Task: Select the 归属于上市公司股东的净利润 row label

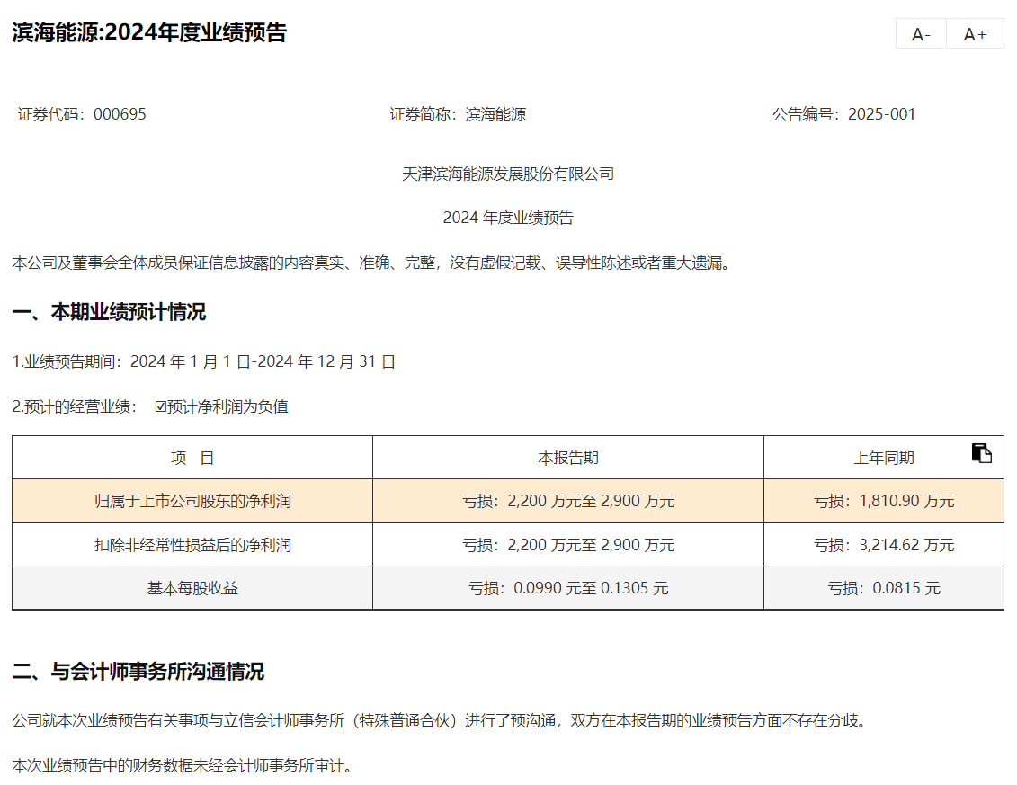Action: coord(192,501)
